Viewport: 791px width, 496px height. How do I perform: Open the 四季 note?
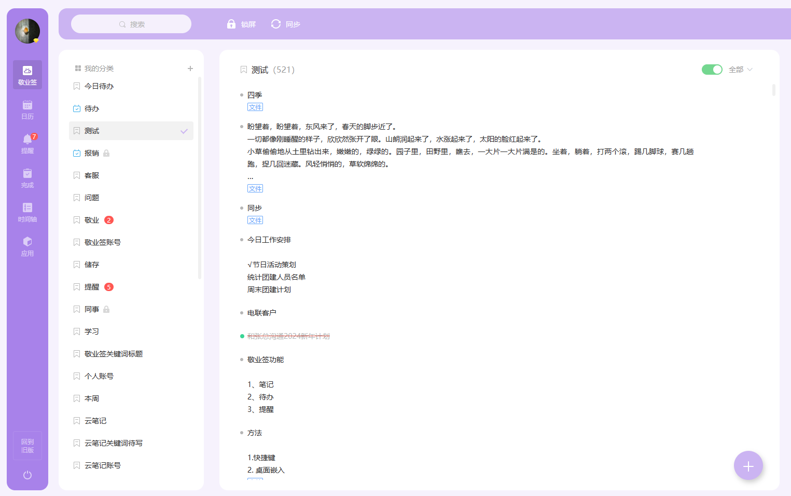255,95
